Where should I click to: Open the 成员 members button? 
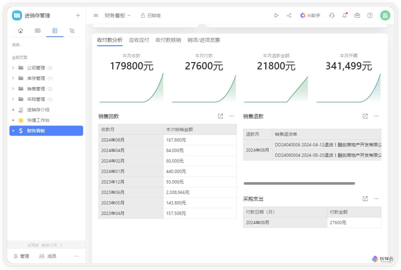47,256
